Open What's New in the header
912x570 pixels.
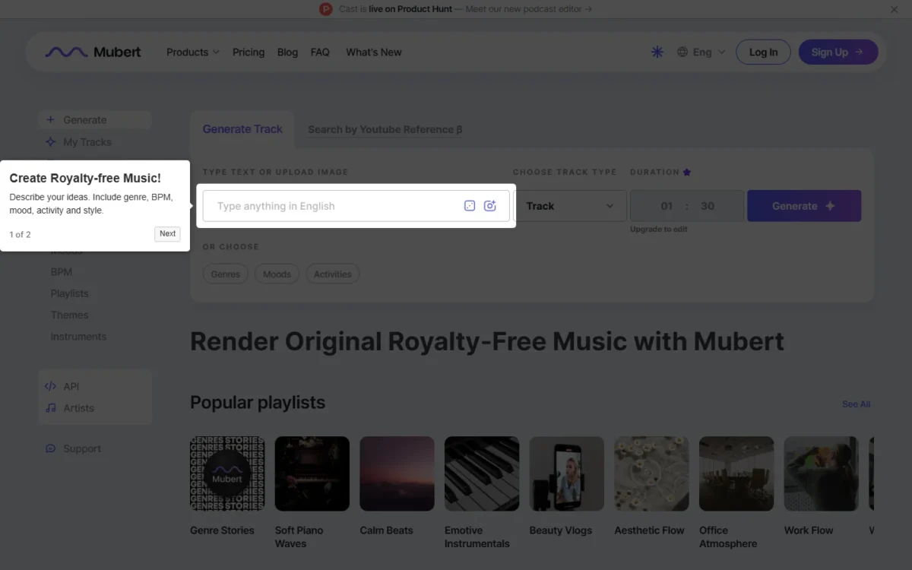pos(374,52)
